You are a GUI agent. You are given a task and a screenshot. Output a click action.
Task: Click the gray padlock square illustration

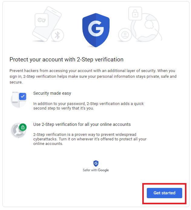click(x=135, y=13)
